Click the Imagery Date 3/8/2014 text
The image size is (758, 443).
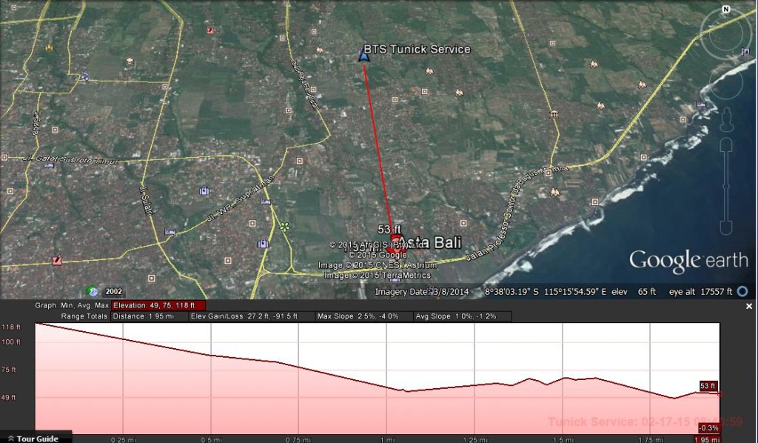(x=422, y=292)
